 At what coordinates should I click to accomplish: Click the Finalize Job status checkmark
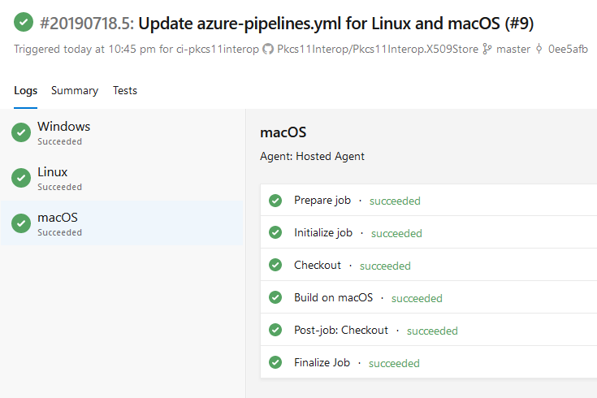click(x=275, y=363)
